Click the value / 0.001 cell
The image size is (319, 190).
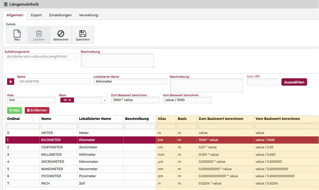(286, 154)
